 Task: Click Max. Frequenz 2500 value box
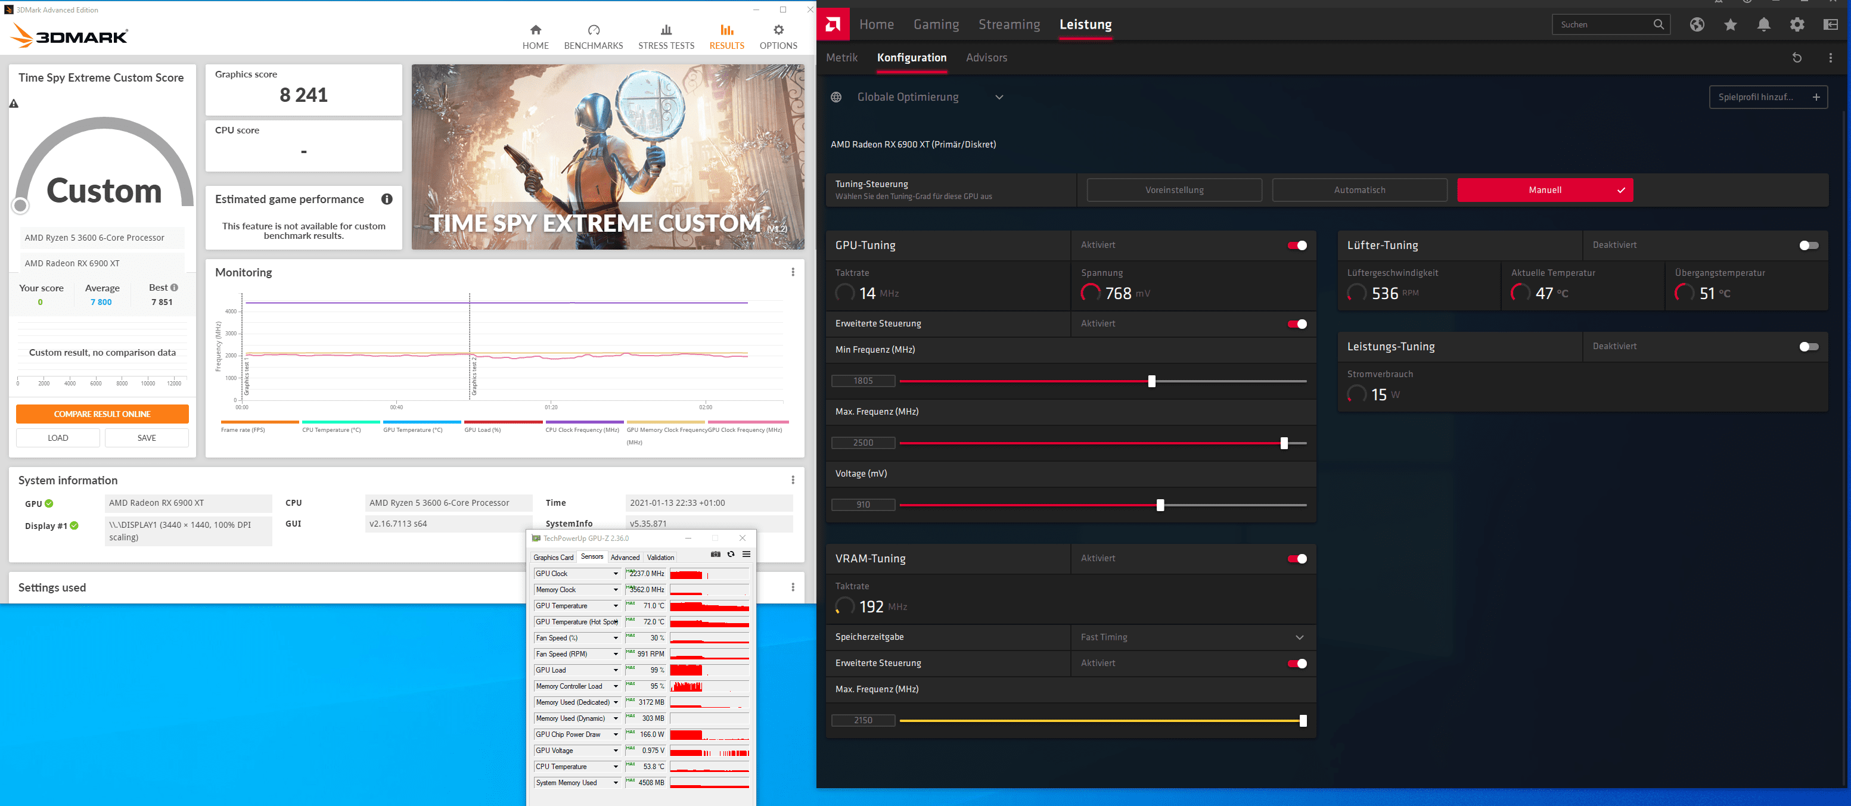pos(863,443)
